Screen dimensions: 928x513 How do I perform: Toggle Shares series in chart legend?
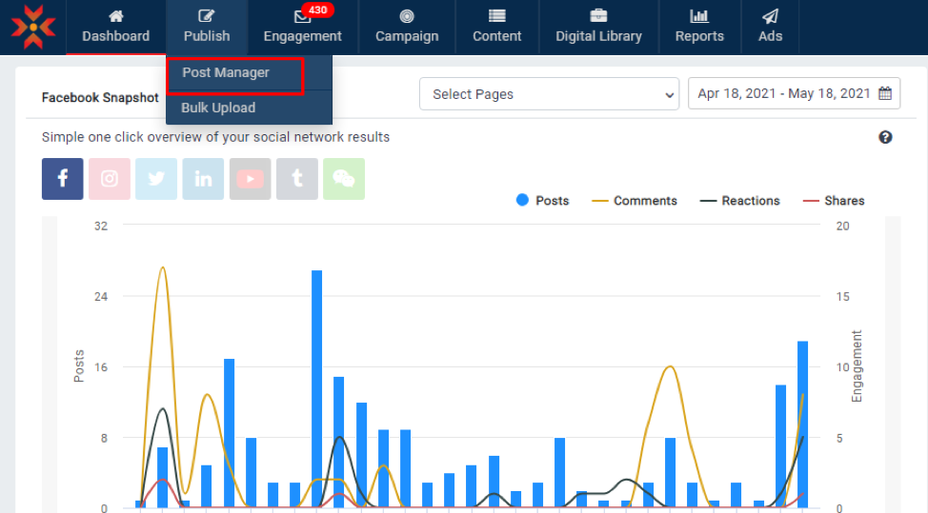click(x=834, y=201)
